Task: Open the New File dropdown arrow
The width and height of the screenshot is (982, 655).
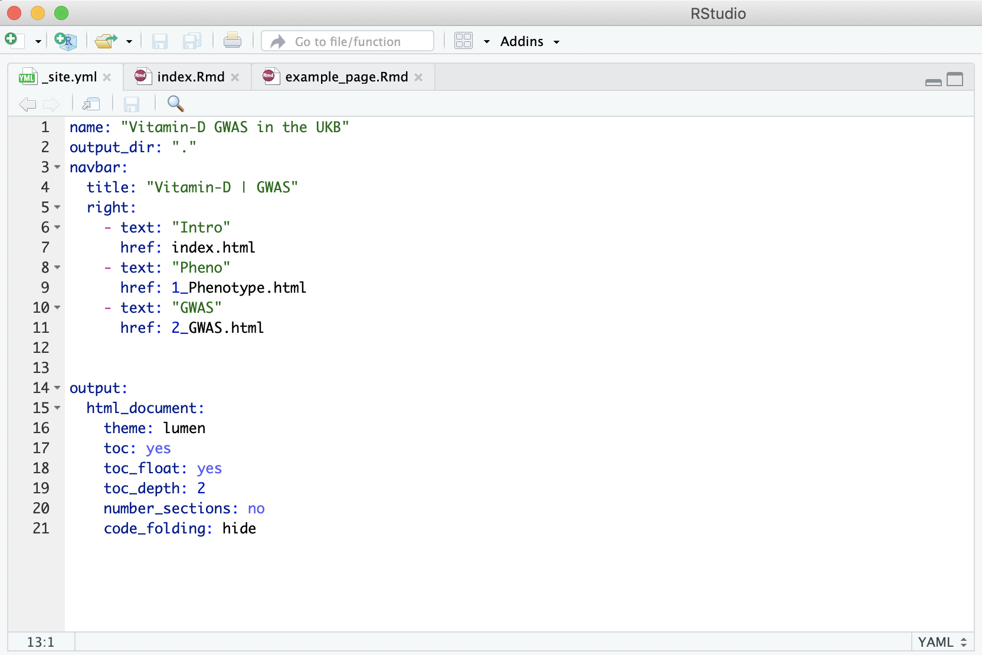Action: click(x=38, y=41)
